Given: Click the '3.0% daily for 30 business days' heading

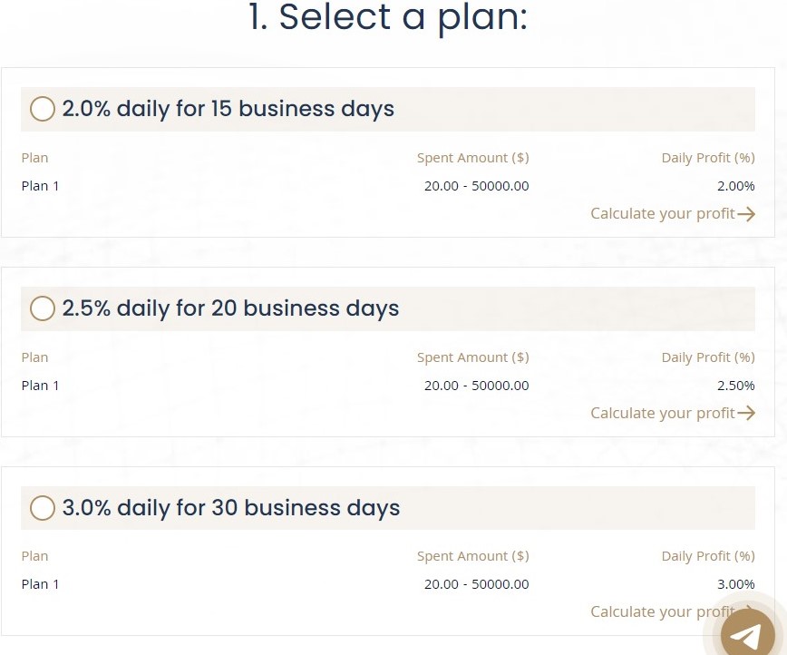Looking at the screenshot, I should coord(231,508).
